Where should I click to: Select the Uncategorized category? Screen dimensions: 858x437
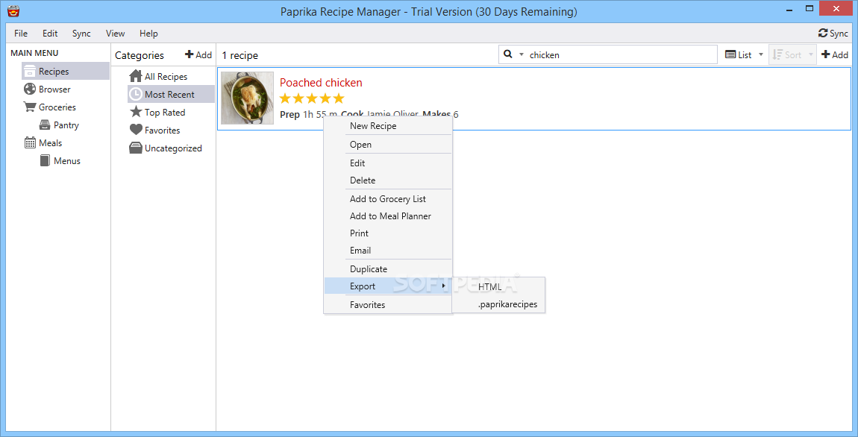coord(171,148)
